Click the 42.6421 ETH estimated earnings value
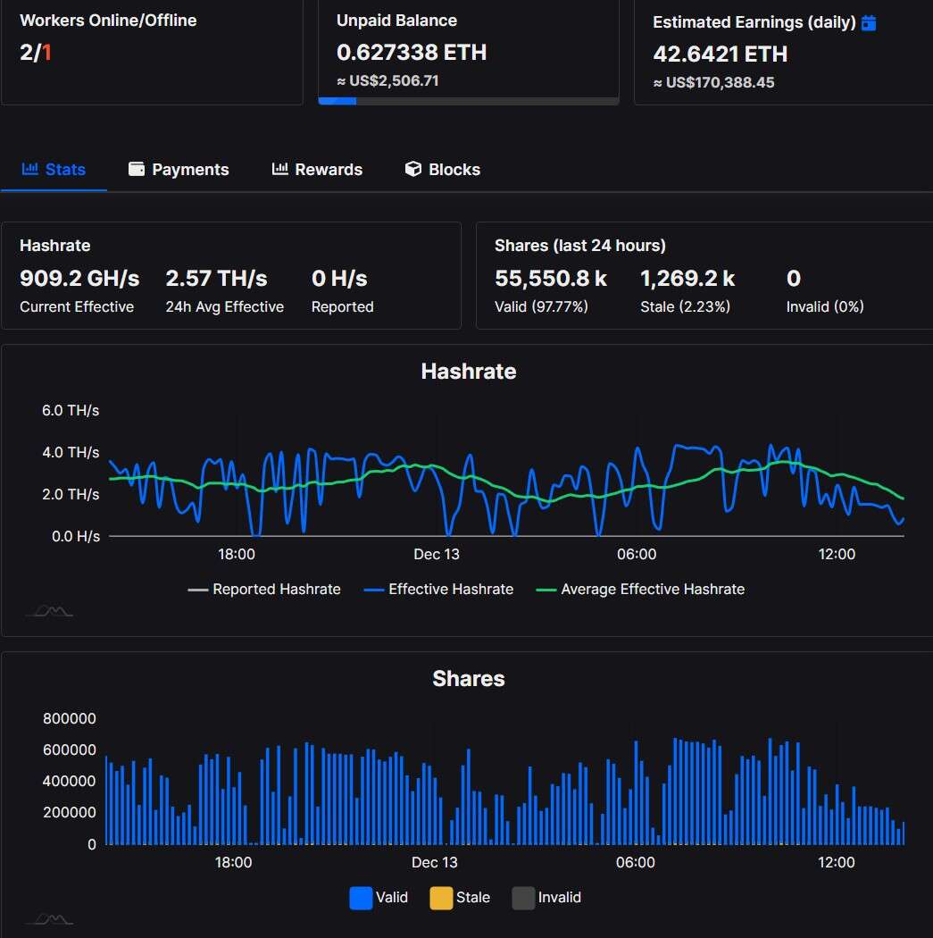933x938 pixels. pyautogui.click(x=720, y=54)
